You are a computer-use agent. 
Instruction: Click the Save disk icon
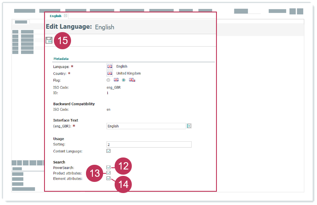tap(49, 40)
